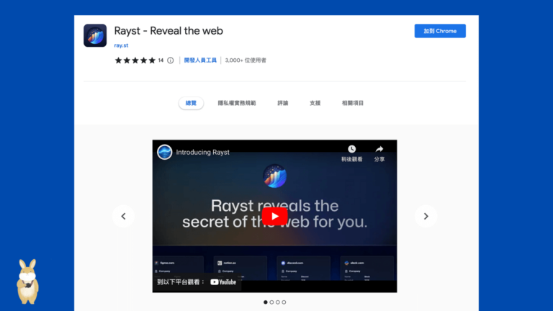This screenshot has height=311, width=553.
Task: Click the rating info icon beside 14
Action: [x=171, y=60]
